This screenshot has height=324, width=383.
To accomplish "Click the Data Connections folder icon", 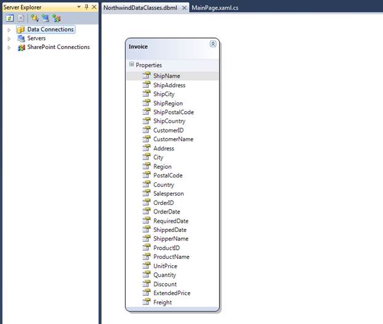I will tap(21, 29).
